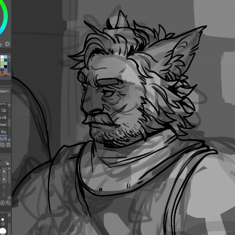Image resolution: width=235 pixels, height=235 pixels.
Task: Choose the Boy brush sub tool
Action: (x=4, y=132)
